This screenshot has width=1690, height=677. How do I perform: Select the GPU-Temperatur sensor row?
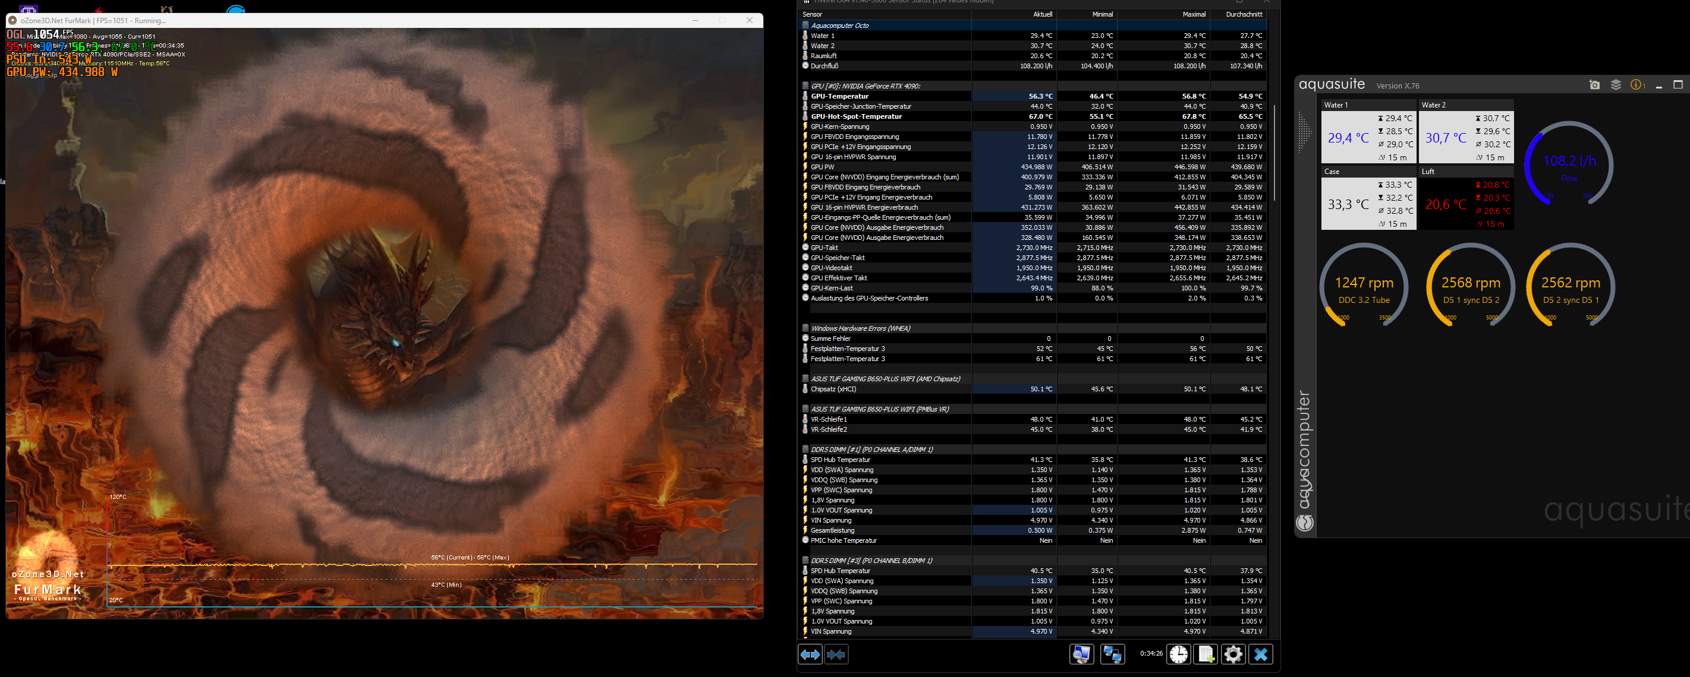pyautogui.click(x=840, y=96)
